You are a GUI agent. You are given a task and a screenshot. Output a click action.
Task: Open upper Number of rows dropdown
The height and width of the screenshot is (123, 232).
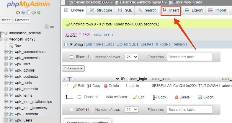(131, 57)
